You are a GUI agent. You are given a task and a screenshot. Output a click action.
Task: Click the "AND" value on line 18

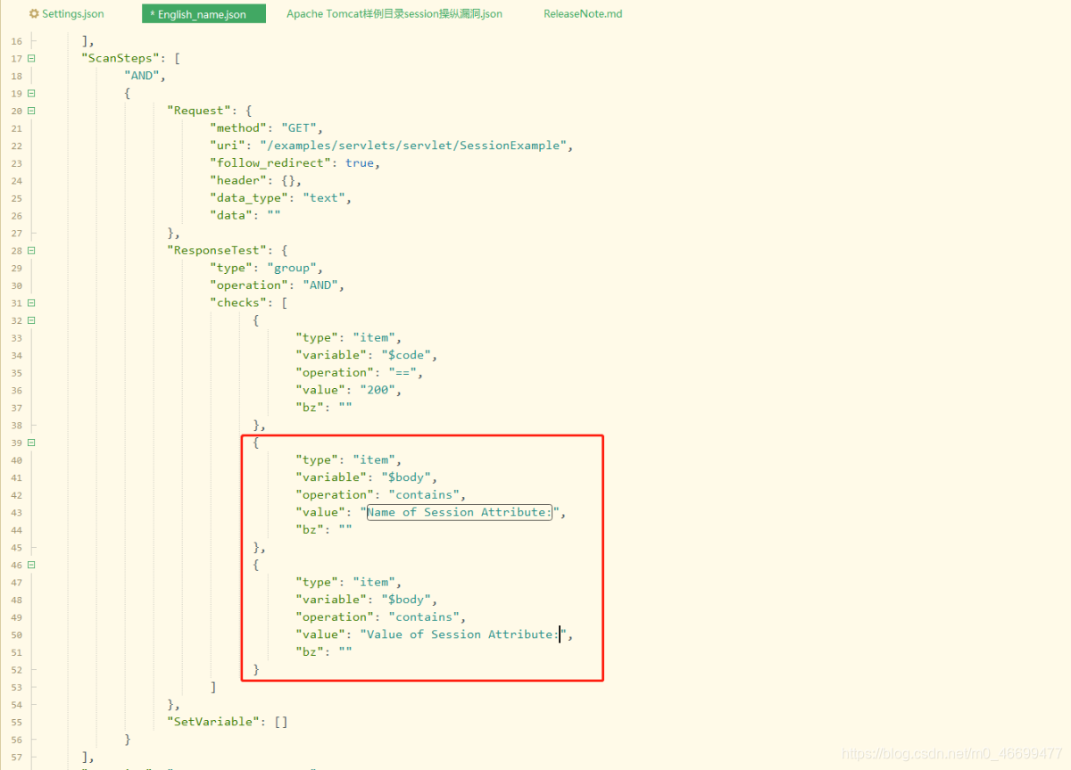click(x=142, y=76)
